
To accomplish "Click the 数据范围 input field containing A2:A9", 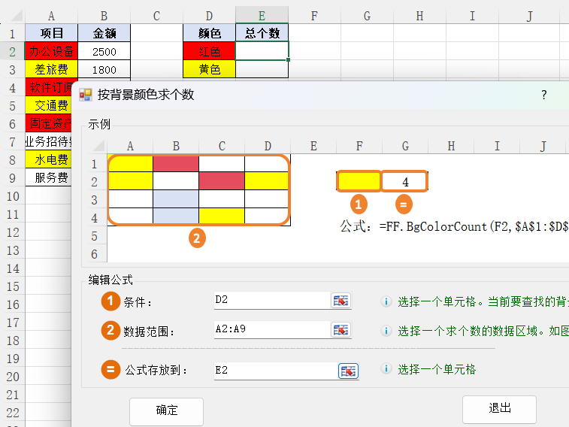I will [x=271, y=330].
